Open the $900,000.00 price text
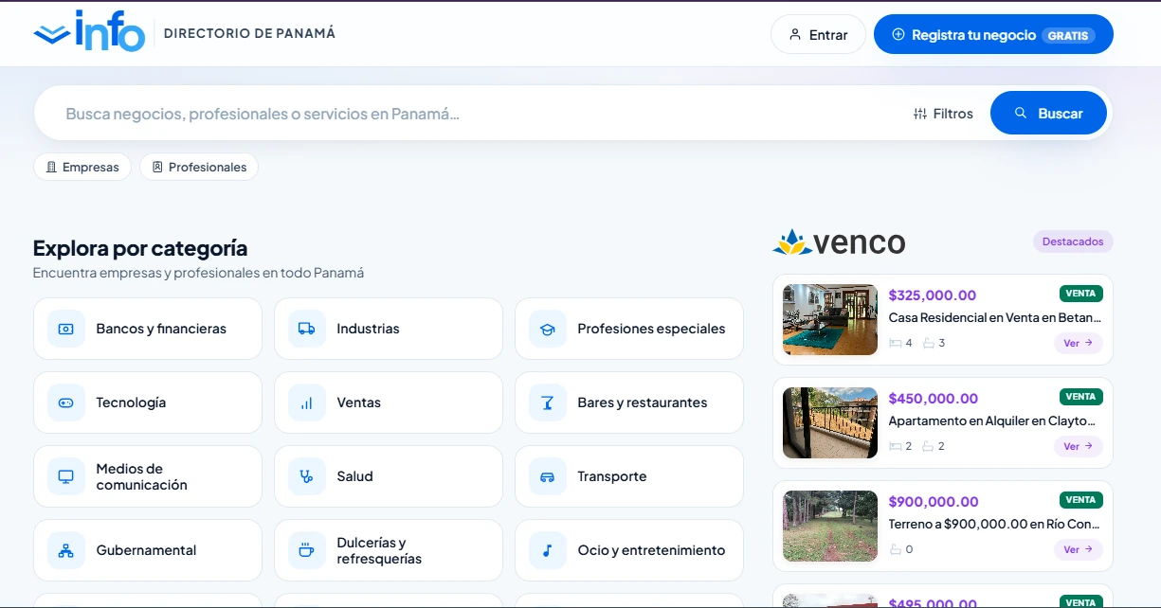Image resolution: width=1161 pixels, height=608 pixels. tap(934, 502)
